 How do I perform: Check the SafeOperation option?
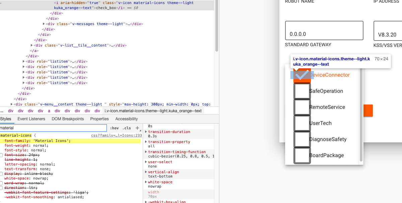click(302, 91)
